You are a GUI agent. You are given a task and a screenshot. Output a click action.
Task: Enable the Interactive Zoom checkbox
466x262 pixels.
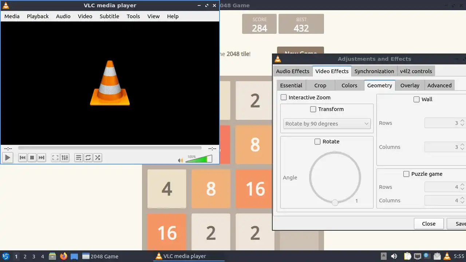284,98
